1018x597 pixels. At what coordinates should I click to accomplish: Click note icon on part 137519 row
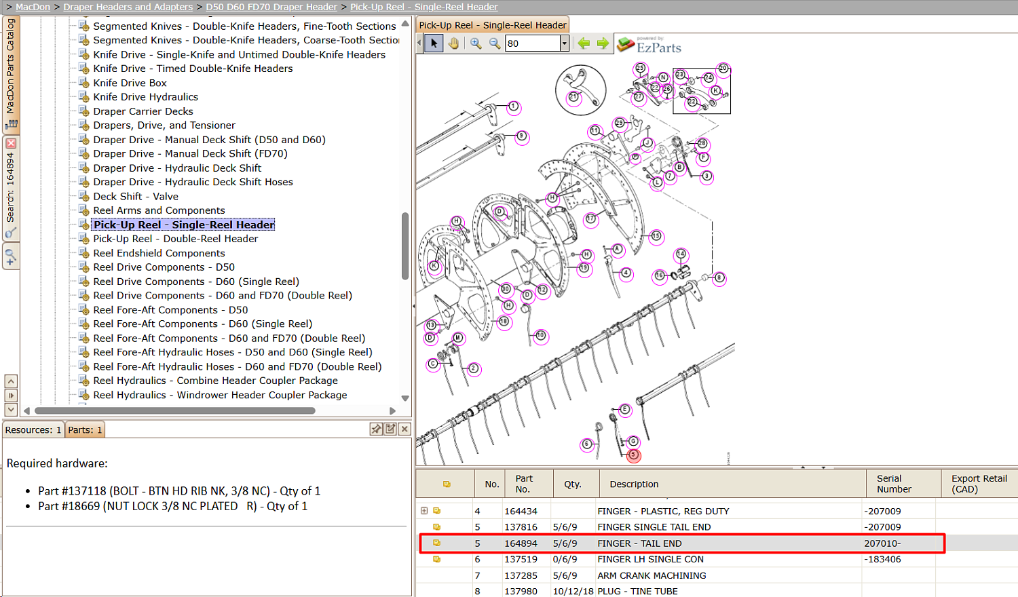tap(437, 559)
